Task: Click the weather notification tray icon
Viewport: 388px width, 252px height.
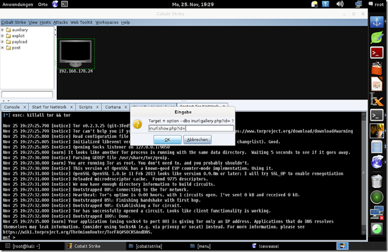Action: coord(314,4)
